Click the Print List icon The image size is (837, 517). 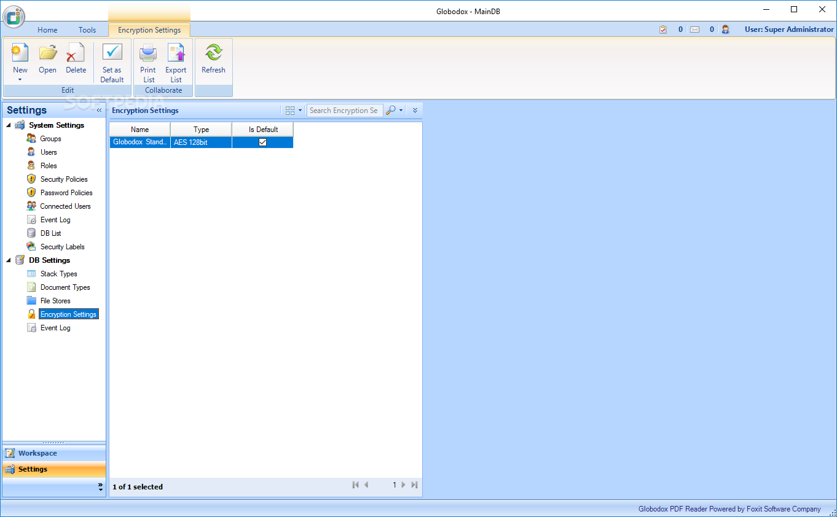(148, 53)
